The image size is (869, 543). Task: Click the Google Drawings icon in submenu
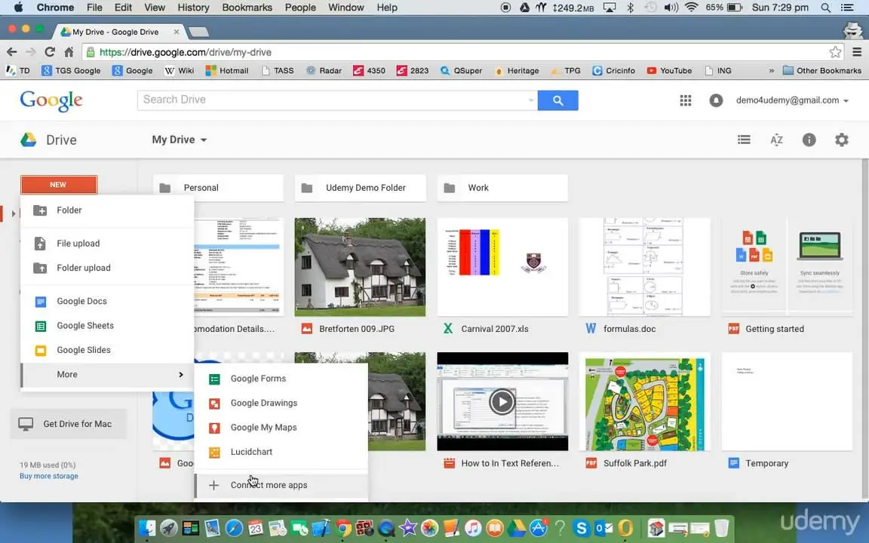click(214, 403)
